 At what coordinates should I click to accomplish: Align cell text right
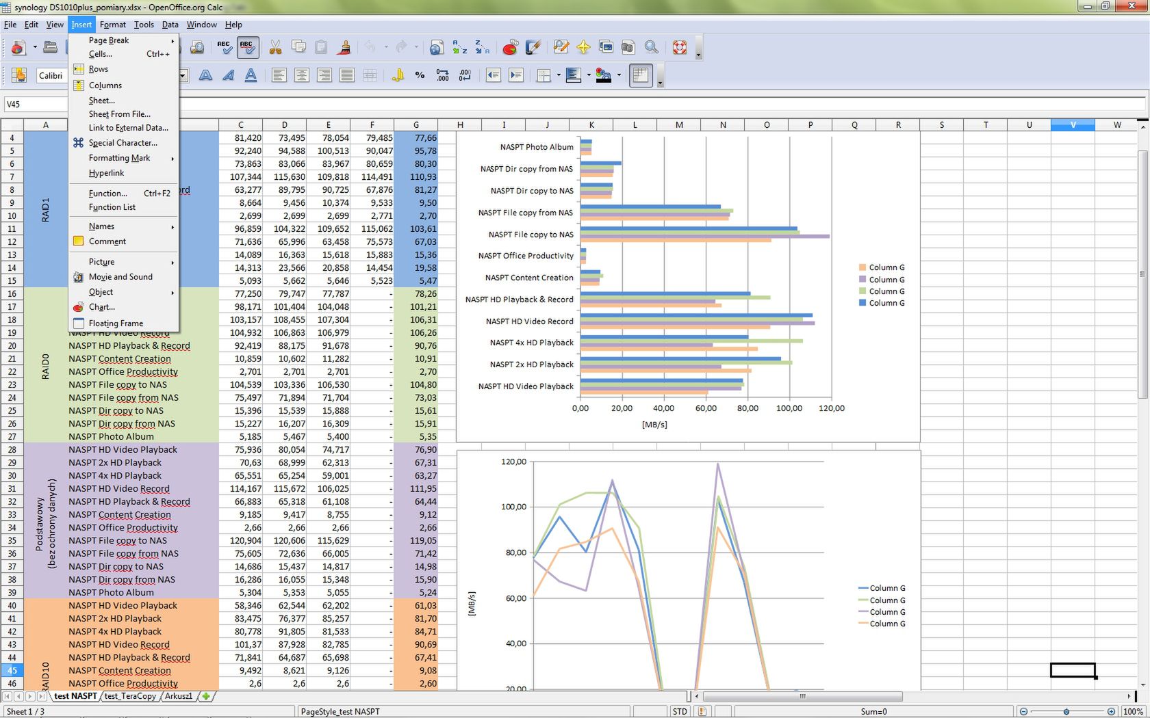324,75
